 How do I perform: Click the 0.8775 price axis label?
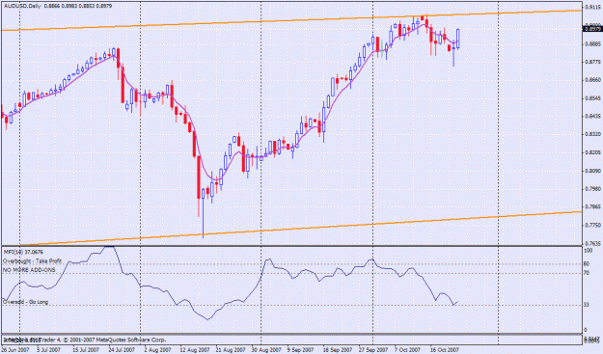[593, 62]
